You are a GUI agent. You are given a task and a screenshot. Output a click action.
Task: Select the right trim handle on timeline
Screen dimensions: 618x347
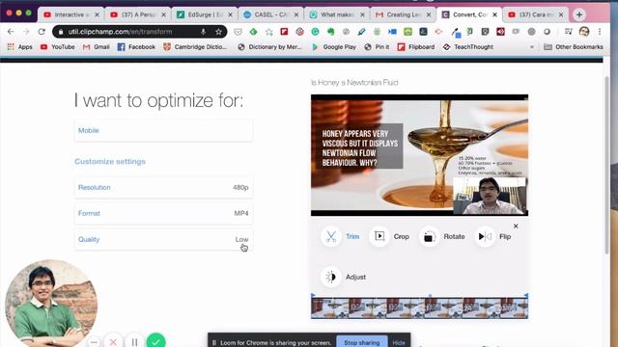(x=526, y=296)
